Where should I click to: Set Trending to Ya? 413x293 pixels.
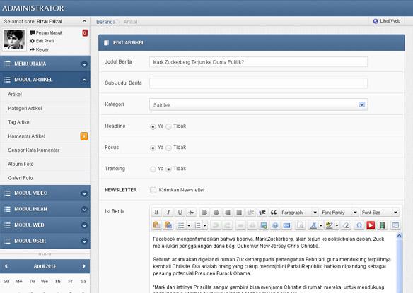[153, 169]
